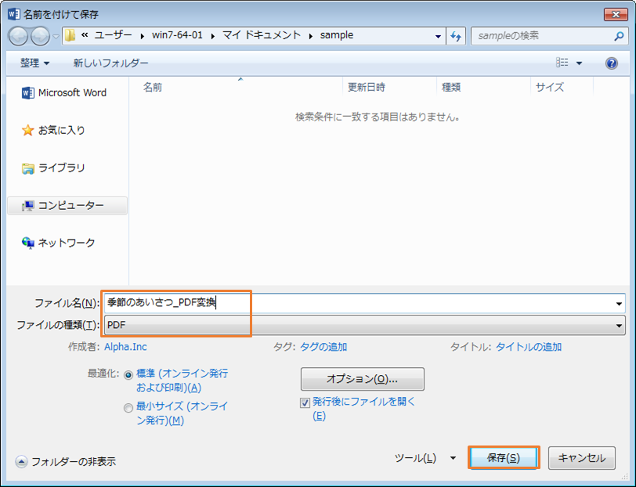
Task: Click タグの追加 link
Action: coord(323,347)
